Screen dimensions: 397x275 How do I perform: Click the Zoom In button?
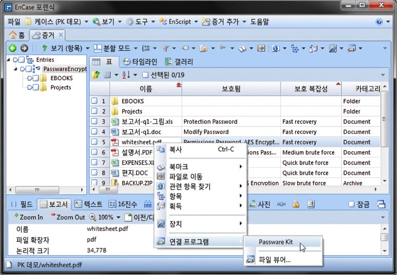coord(29,217)
